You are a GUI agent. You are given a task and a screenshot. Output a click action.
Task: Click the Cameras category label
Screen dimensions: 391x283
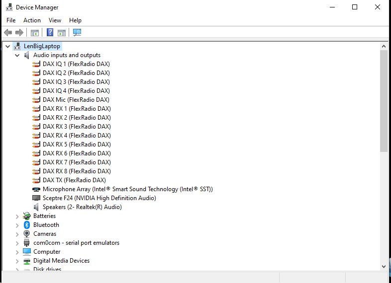pyautogui.click(x=45, y=234)
